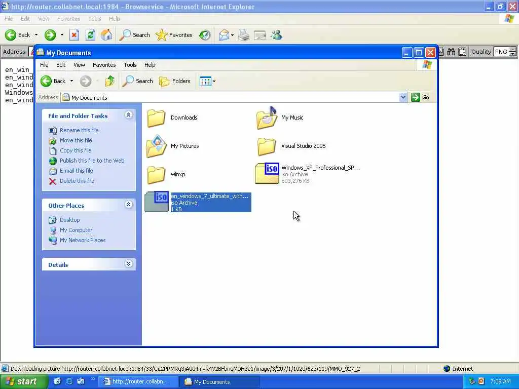Viewport: 519px width, 389px height.
Task: Collapse the Other Places panel
Action: click(128, 205)
